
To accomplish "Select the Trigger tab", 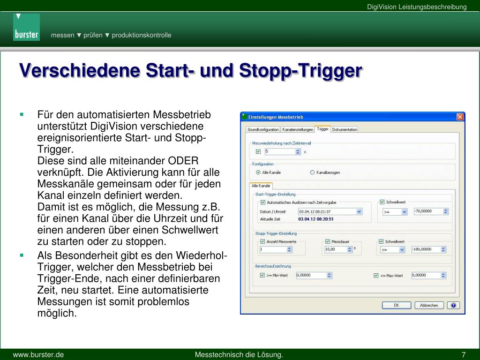I will [322, 129].
